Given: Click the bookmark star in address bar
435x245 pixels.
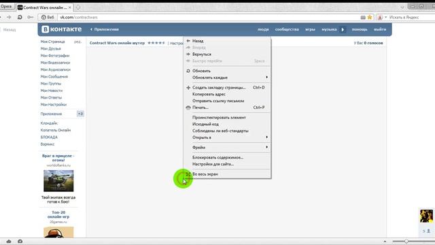Looking at the screenshot, I should coord(370,17).
